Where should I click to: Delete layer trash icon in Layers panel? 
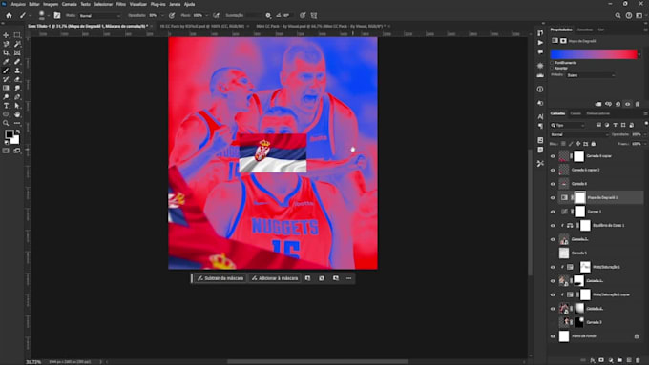pos(638,360)
